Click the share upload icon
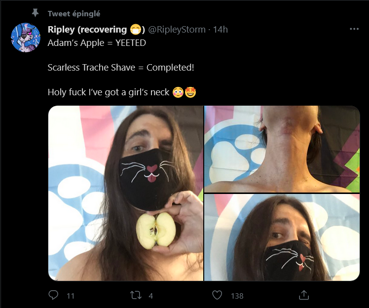 (304, 295)
